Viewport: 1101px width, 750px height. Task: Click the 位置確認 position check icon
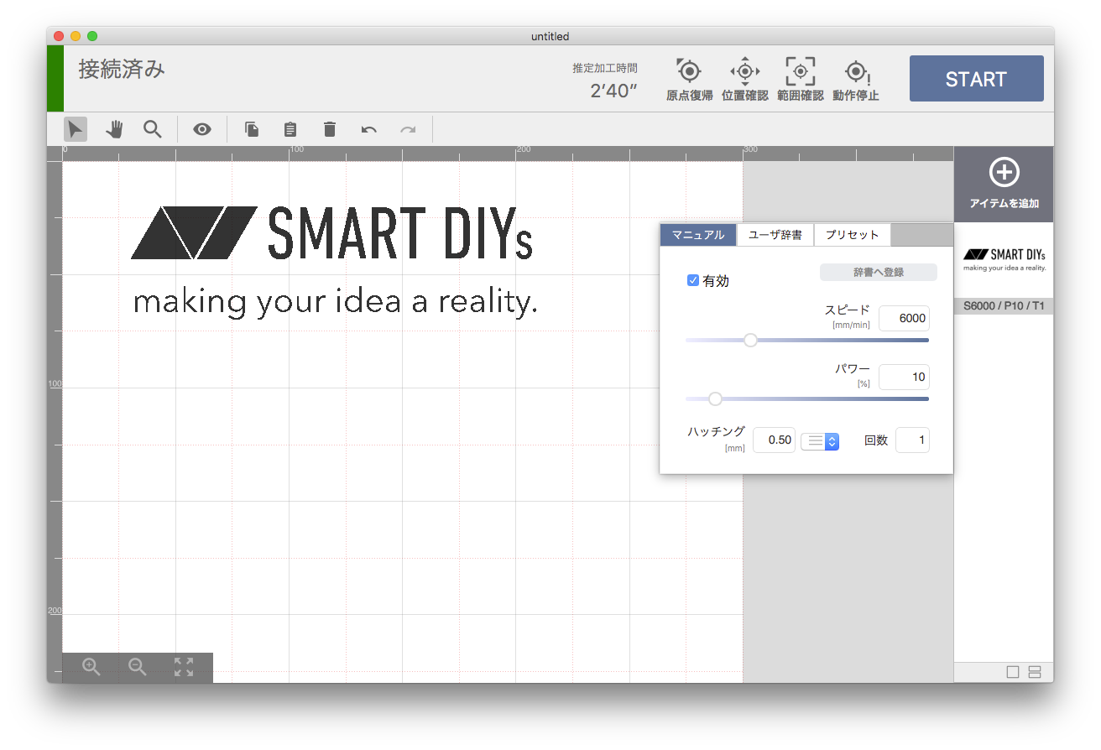click(x=744, y=72)
